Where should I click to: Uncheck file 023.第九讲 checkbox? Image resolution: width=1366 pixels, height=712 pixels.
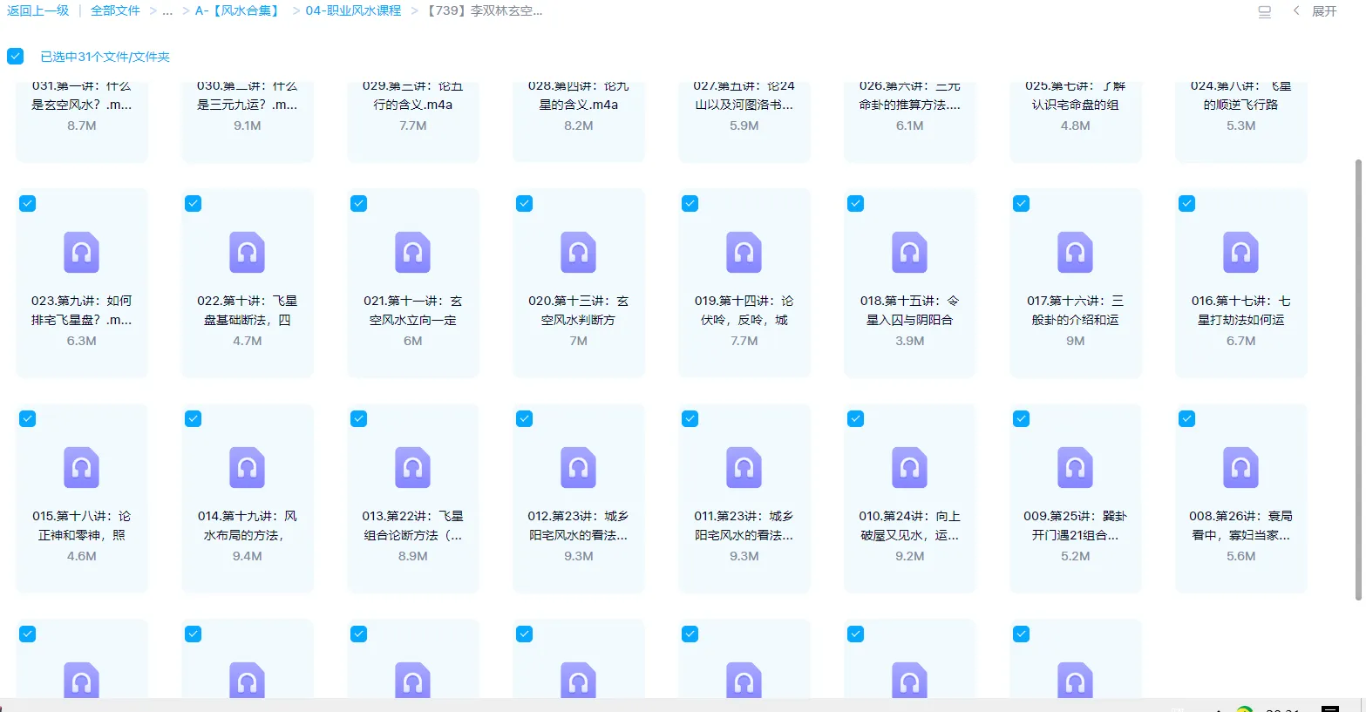click(x=28, y=203)
